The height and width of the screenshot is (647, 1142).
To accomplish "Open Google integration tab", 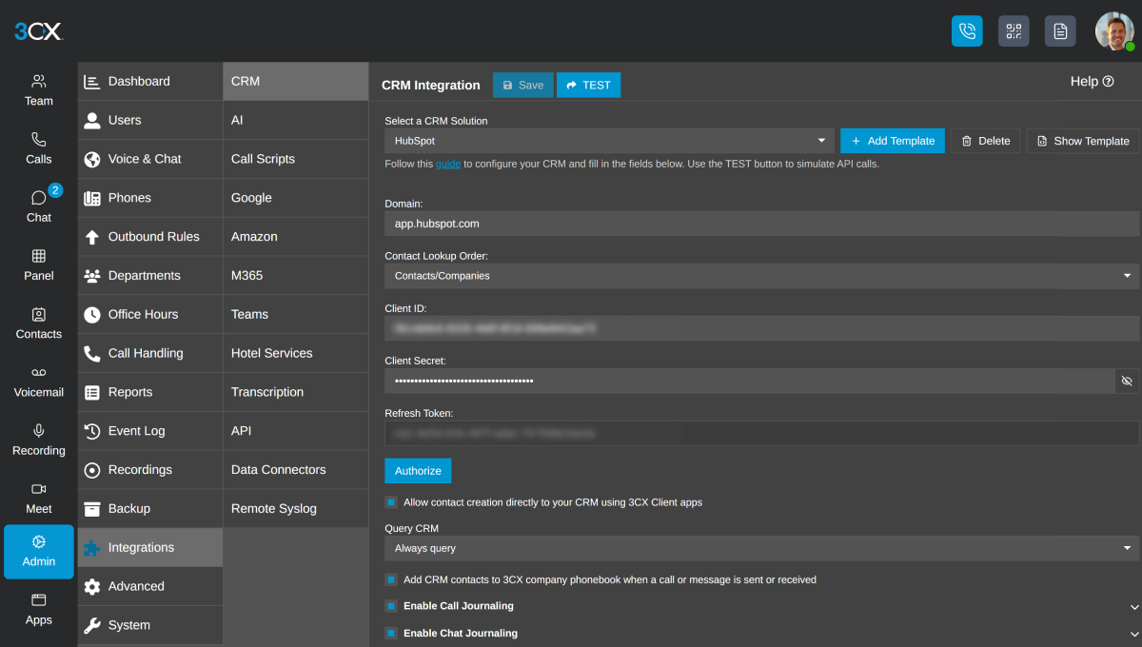I will [x=296, y=198].
